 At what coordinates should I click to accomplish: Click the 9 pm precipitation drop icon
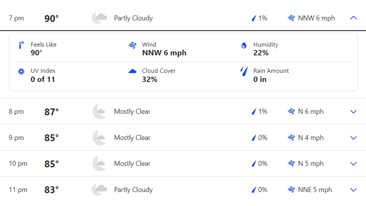pyautogui.click(x=253, y=138)
